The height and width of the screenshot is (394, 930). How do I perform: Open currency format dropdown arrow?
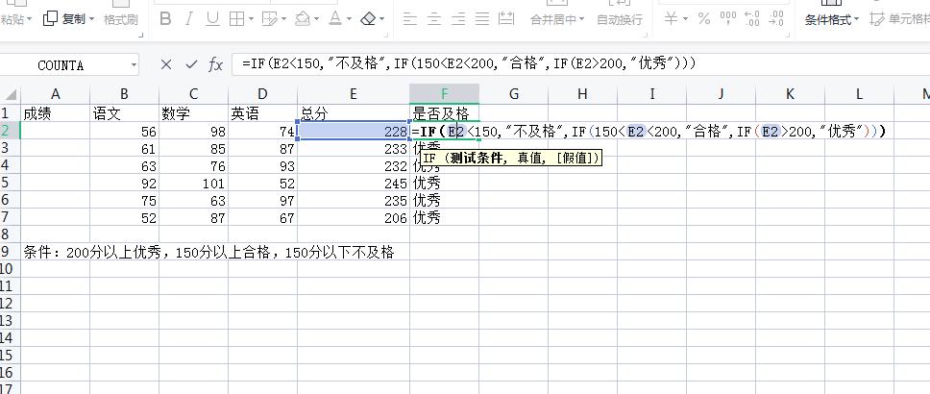(686, 19)
